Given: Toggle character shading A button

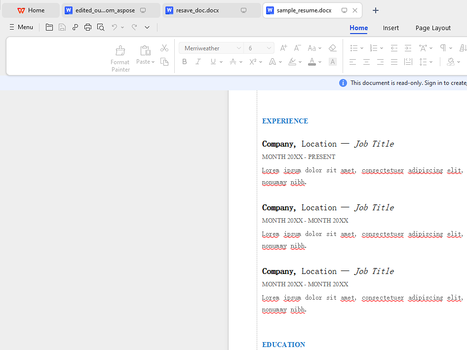Looking at the screenshot, I should (332, 62).
